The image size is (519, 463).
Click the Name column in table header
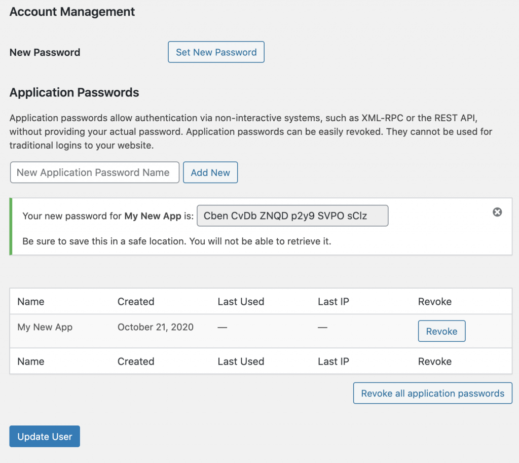tap(31, 301)
